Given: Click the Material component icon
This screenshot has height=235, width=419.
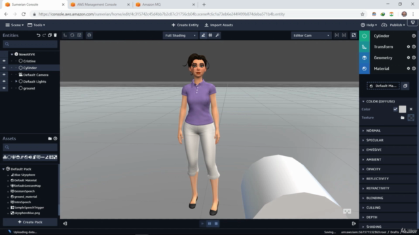Looking at the screenshot, I should pos(364,69).
